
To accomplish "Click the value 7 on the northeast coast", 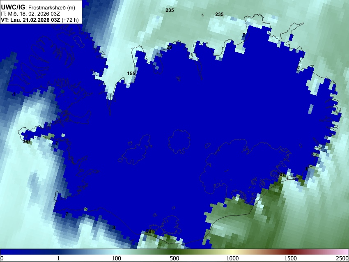I will pyautogui.click(x=244, y=35).
